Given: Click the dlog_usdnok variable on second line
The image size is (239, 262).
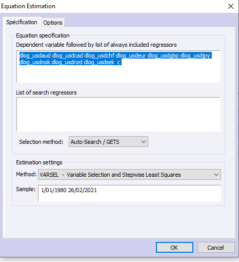Looking at the screenshot, I should (x=35, y=62).
